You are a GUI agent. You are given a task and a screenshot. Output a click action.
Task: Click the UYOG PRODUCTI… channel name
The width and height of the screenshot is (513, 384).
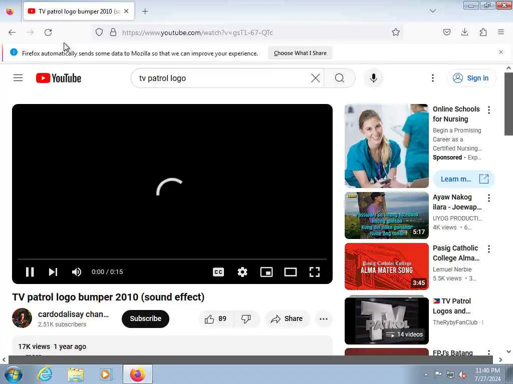[x=457, y=218]
